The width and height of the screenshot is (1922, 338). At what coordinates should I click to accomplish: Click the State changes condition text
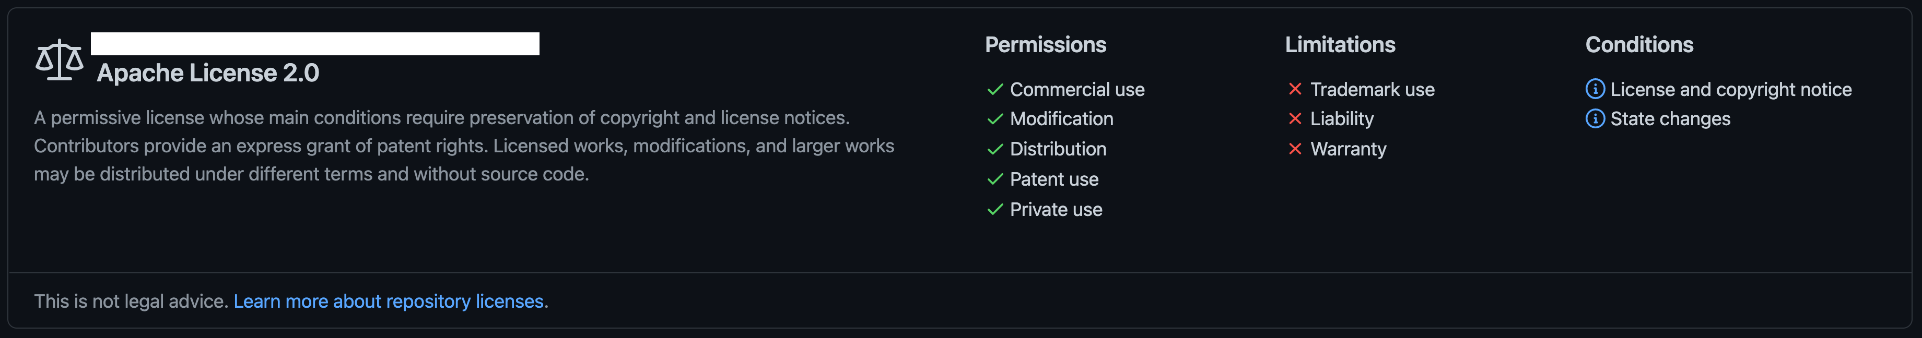(x=1670, y=119)
